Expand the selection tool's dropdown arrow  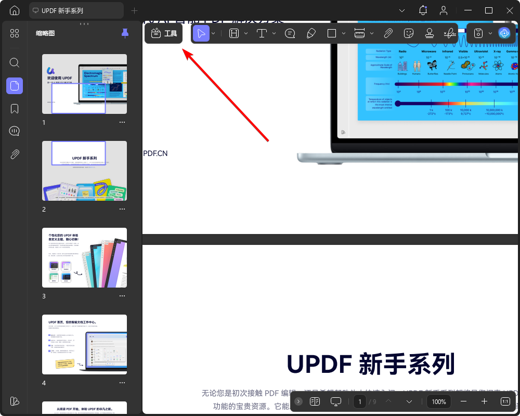[x=213, y=33]
